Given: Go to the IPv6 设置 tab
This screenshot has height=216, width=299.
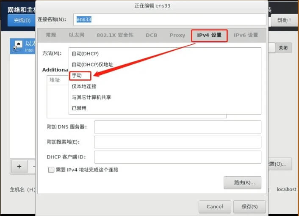Looking at the screenshot, I should click(246, 35).
